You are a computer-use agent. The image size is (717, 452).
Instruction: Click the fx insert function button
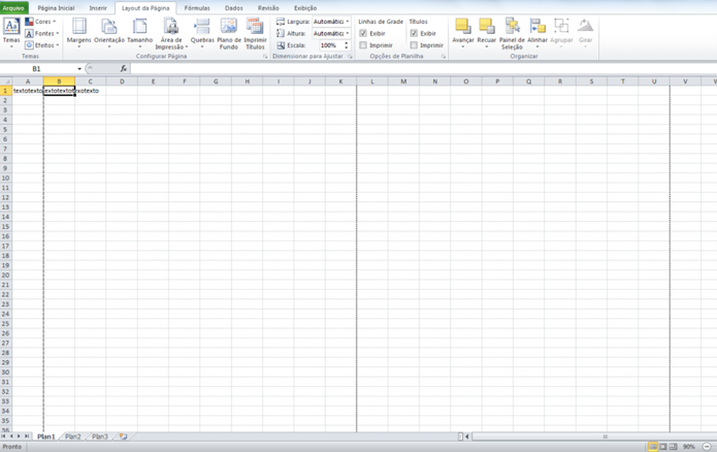click(x=123, y=69)
